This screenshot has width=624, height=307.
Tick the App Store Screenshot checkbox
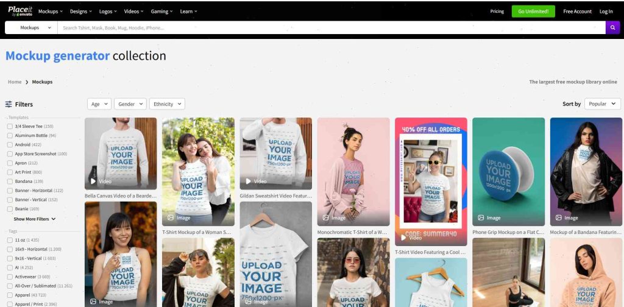(10, 154)
